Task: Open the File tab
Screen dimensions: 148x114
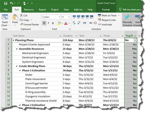Action: [x=6, y=10]
